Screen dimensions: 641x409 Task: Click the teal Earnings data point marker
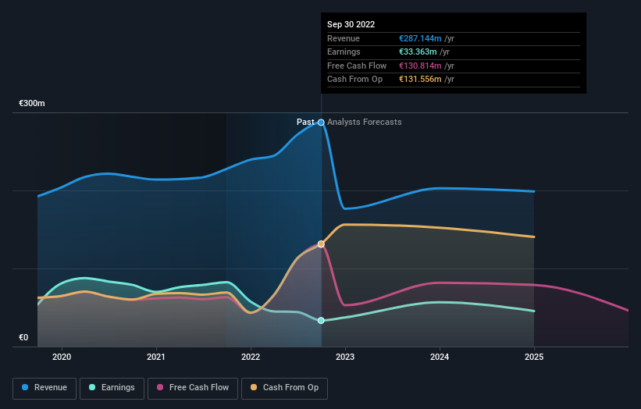coord(322,320)
